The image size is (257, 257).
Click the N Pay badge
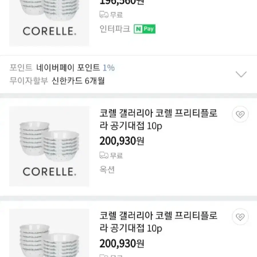click(145, 29)
